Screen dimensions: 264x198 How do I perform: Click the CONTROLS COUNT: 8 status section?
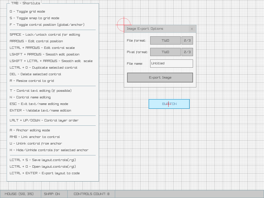(x=91, y=194)
